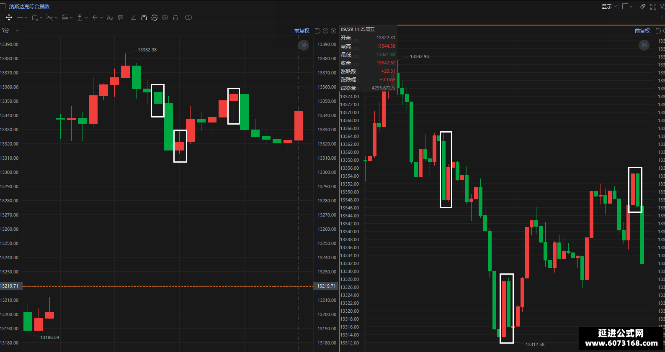This screenshot has height=352, width=665.
Task: Open the 显示 display dropdown
Action: tap(609, 6)
